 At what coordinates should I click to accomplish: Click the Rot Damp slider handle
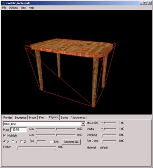103,141
